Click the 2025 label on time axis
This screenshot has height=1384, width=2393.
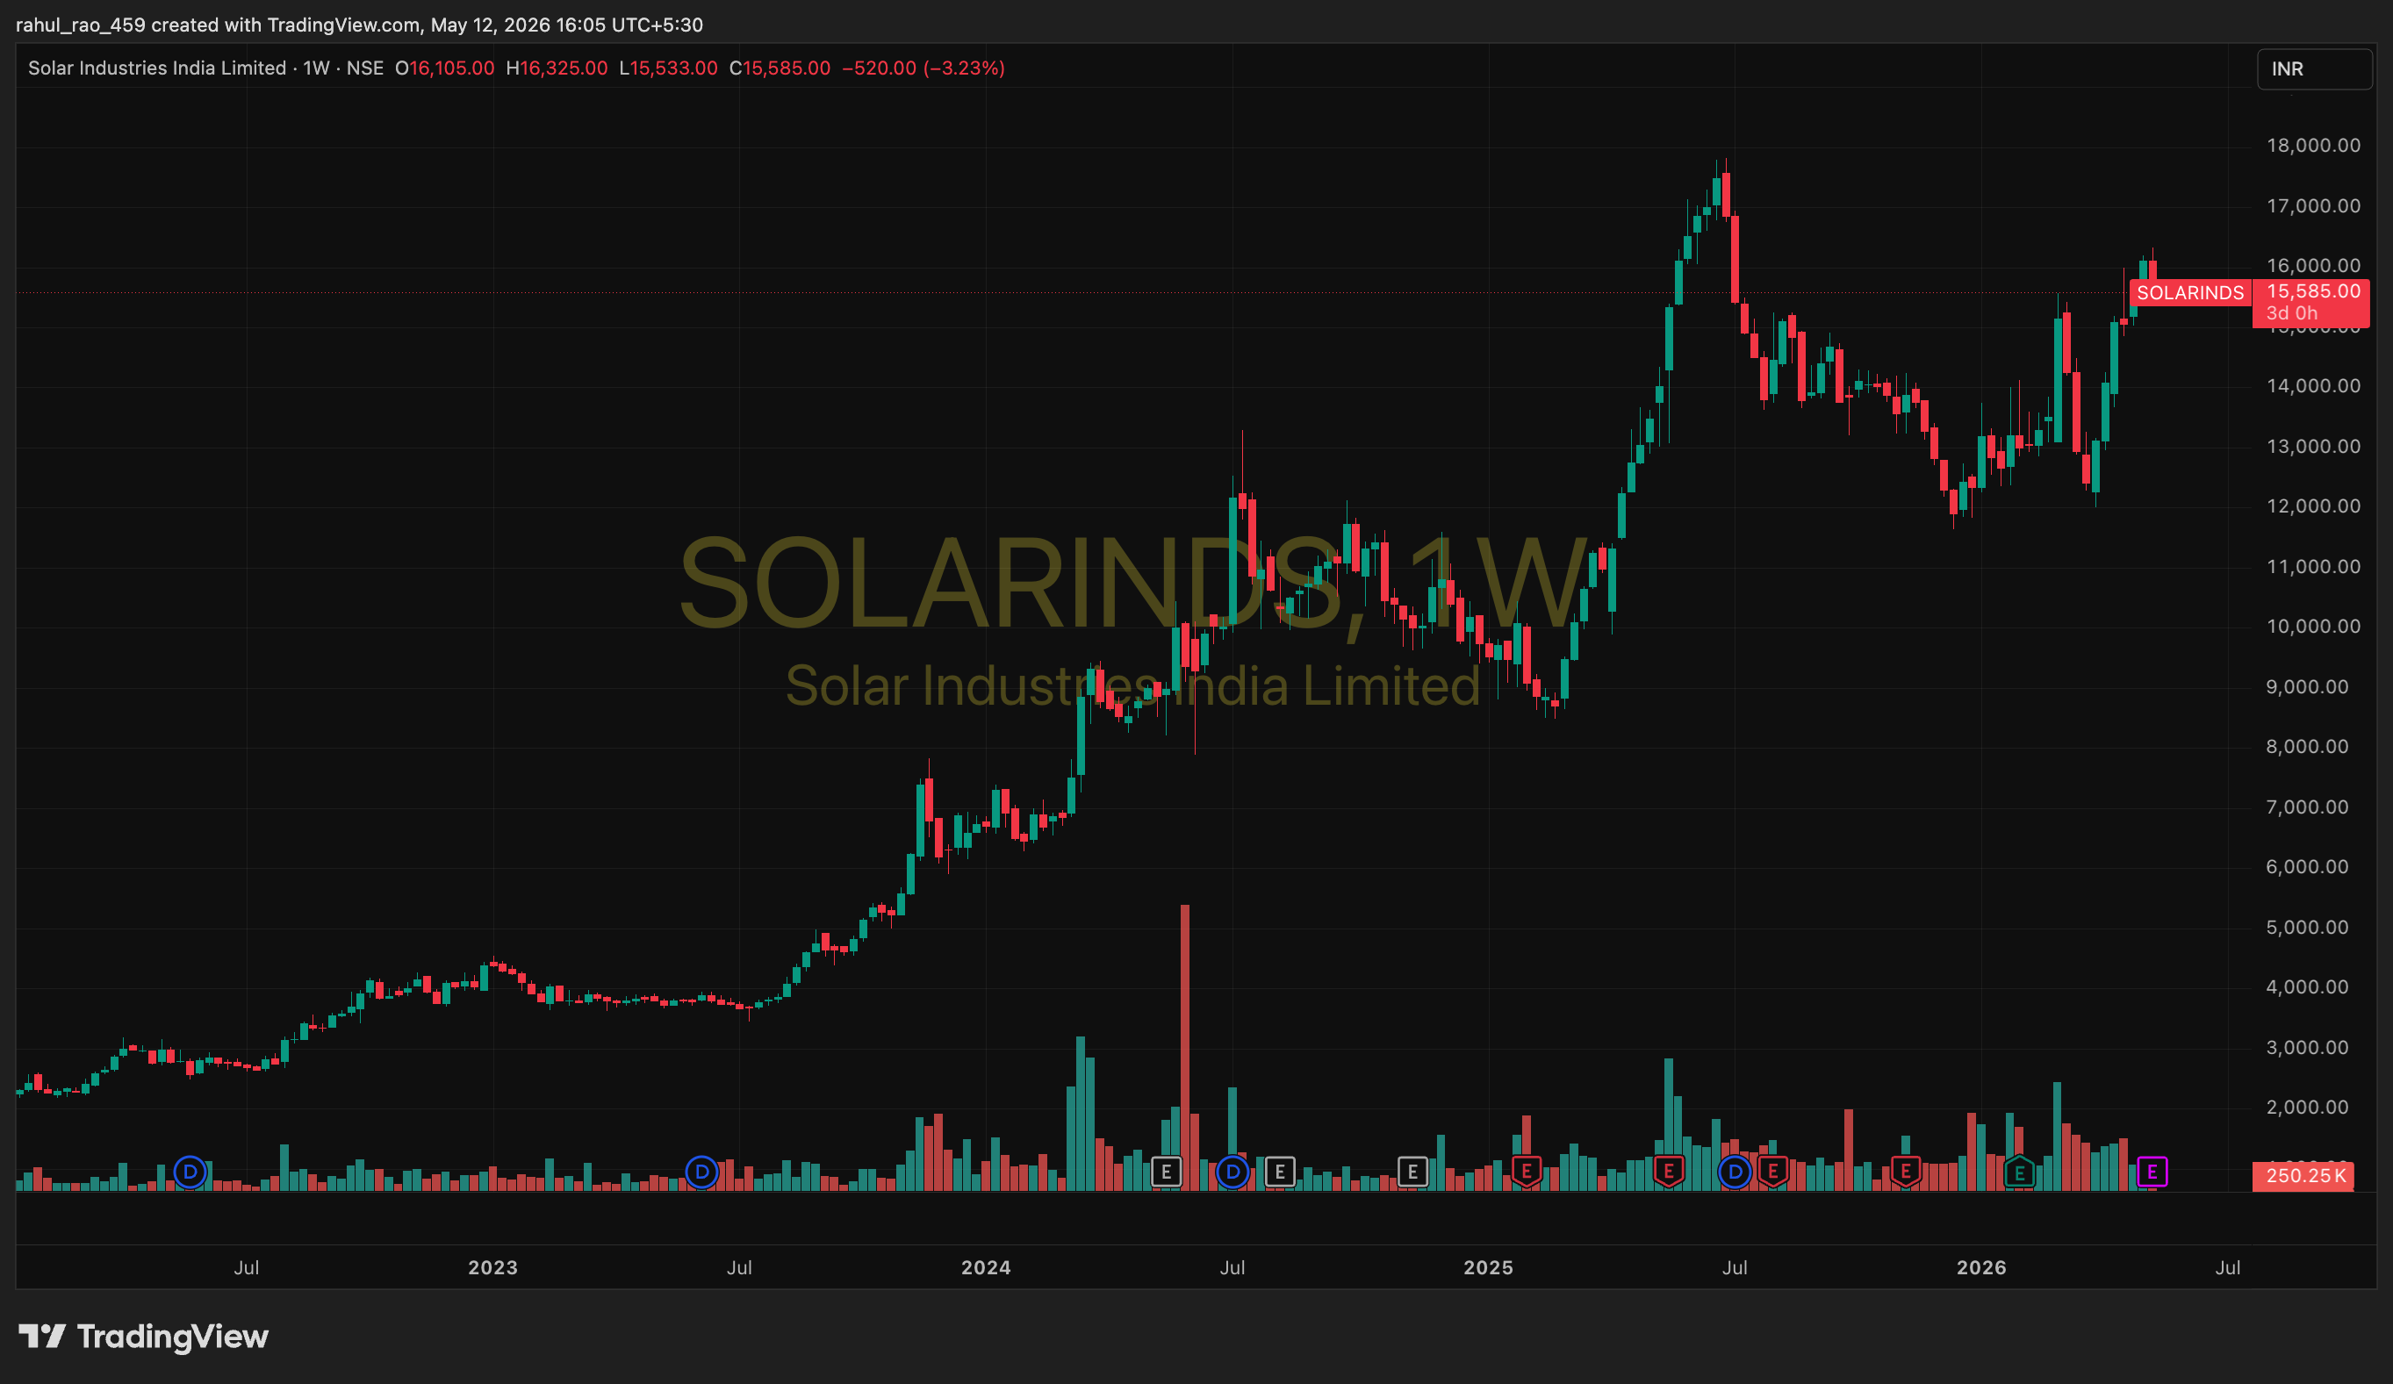click(x=1488, y=1268)
